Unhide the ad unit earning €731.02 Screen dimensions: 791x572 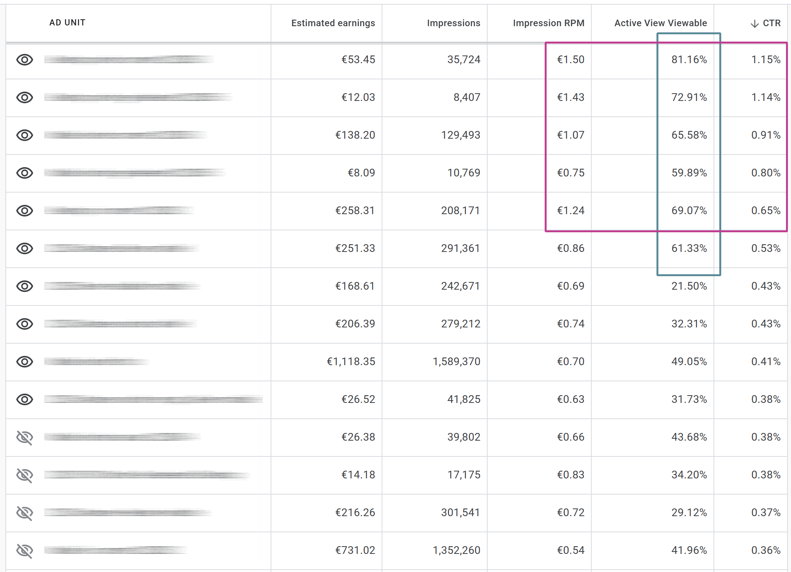coord(25,550)
